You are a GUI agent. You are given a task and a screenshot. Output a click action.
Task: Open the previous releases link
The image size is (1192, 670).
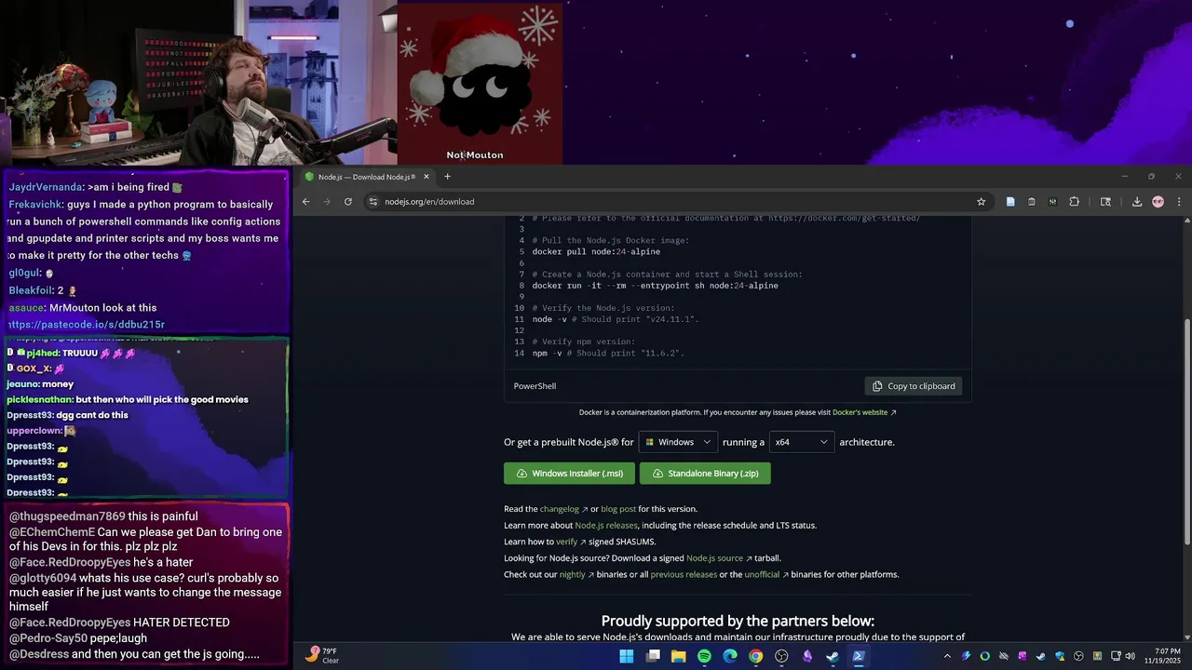click(x=684, y=575)
